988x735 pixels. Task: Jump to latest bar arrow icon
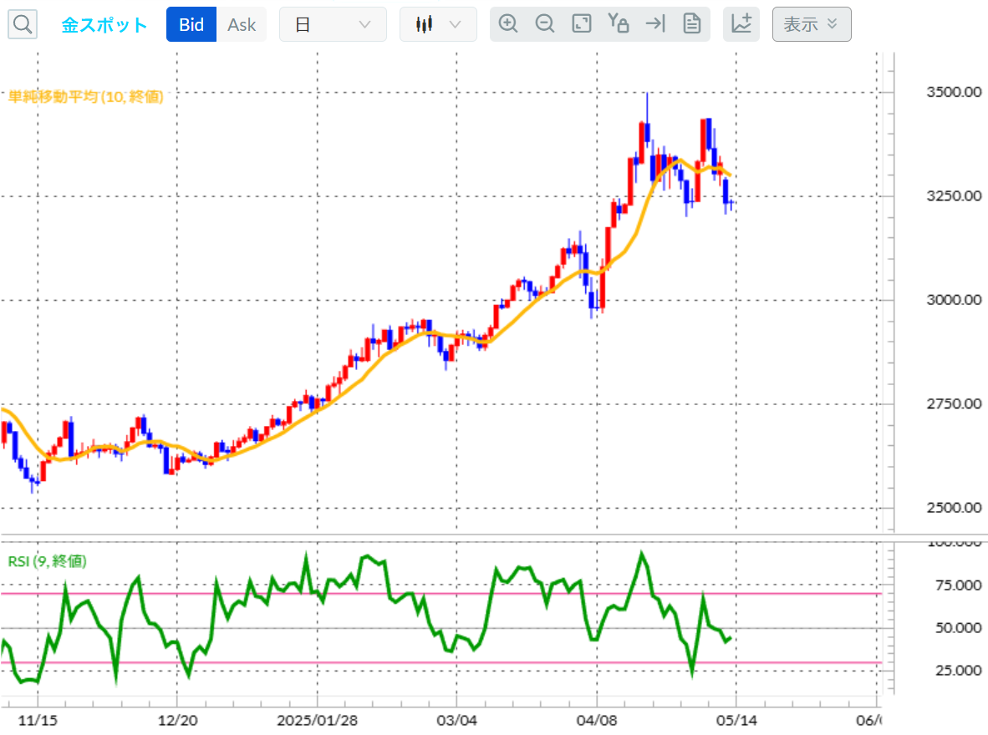(x=655, y=24)
